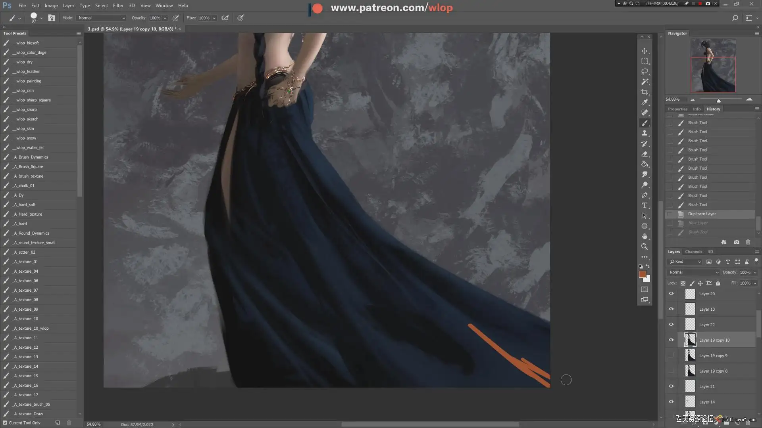Viewport: 762px width, 428px height.
Task: Click the orange foreground color swatch
Action: 642,274
